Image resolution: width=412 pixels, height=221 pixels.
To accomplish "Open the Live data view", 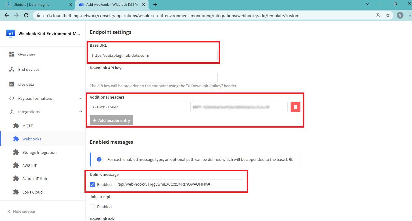I will [26, 85].
